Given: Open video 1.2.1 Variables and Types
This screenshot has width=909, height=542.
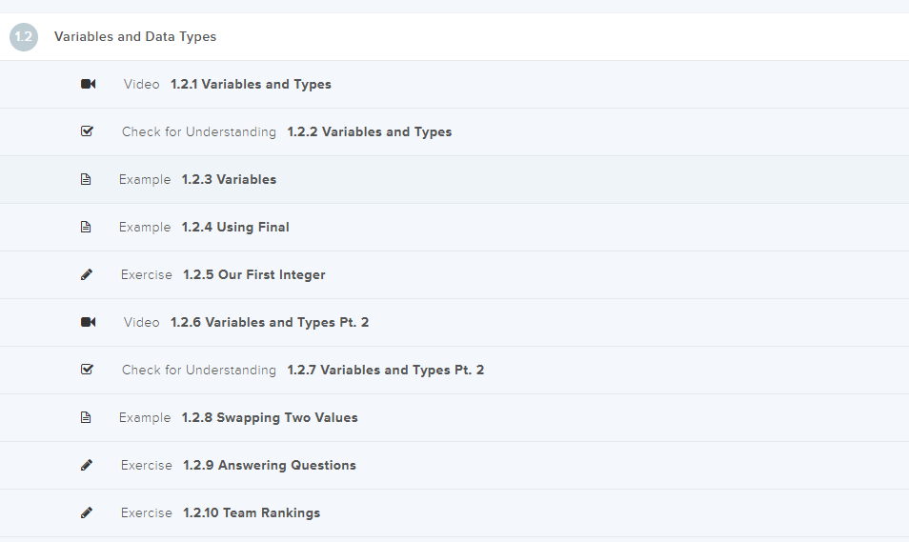Looking at the screenshot, I should pyautogui.click(x=251, y=84).
